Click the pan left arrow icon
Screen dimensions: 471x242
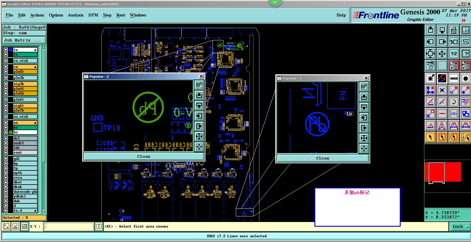[x=430, y=42]
